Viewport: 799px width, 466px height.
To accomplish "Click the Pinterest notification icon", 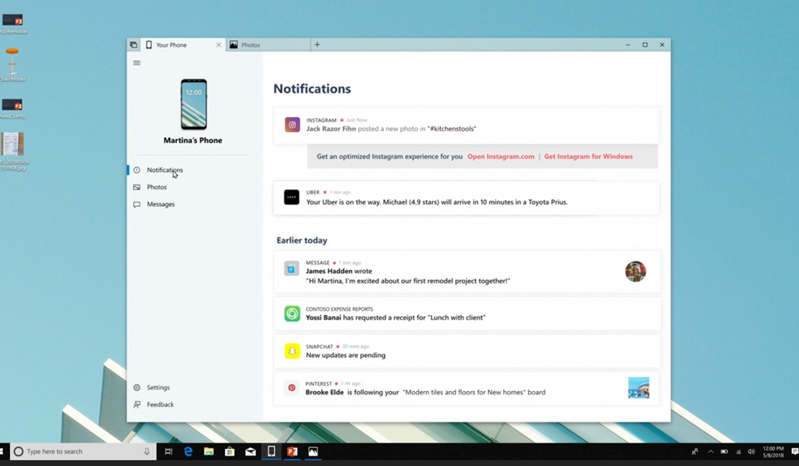I will [x=292, y=387].
